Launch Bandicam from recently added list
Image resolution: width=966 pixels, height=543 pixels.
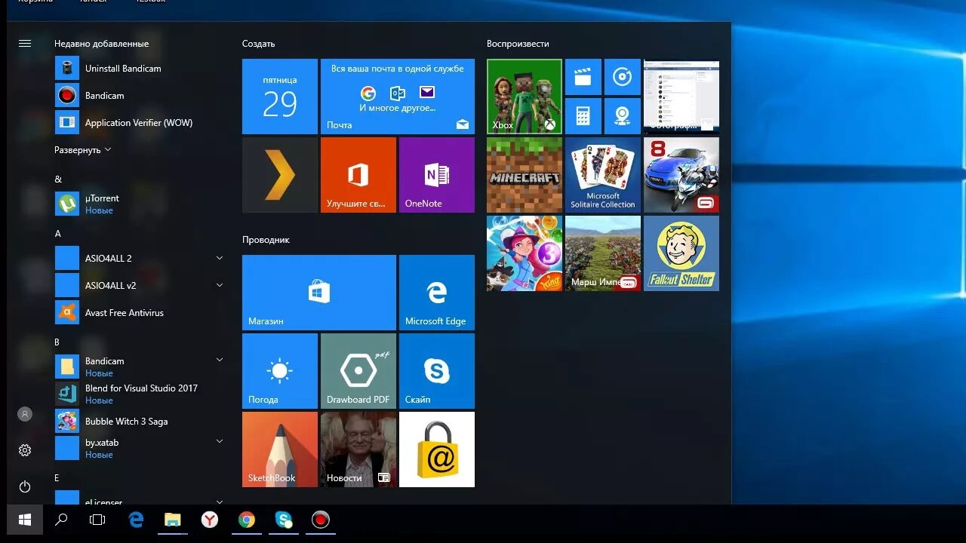(140, 95)
